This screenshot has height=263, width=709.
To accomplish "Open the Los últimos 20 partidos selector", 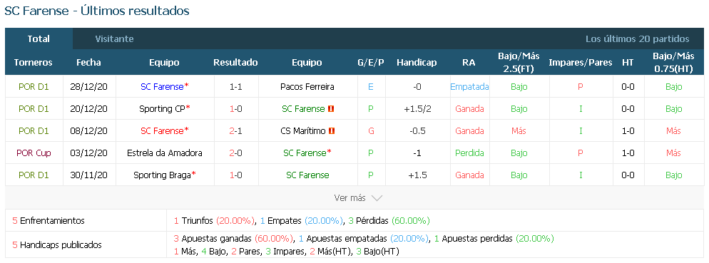I will tap(637, 39).
